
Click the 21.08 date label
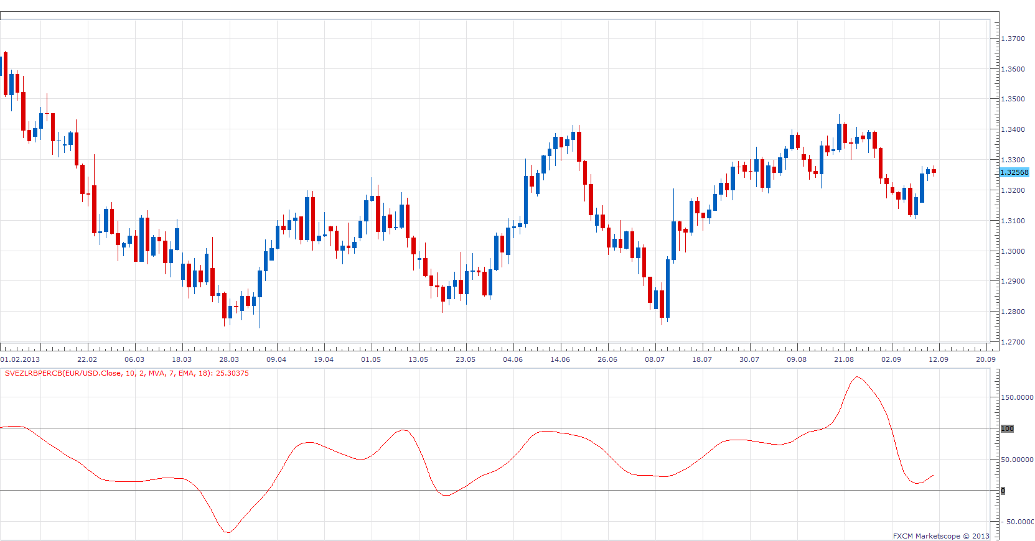844,359
